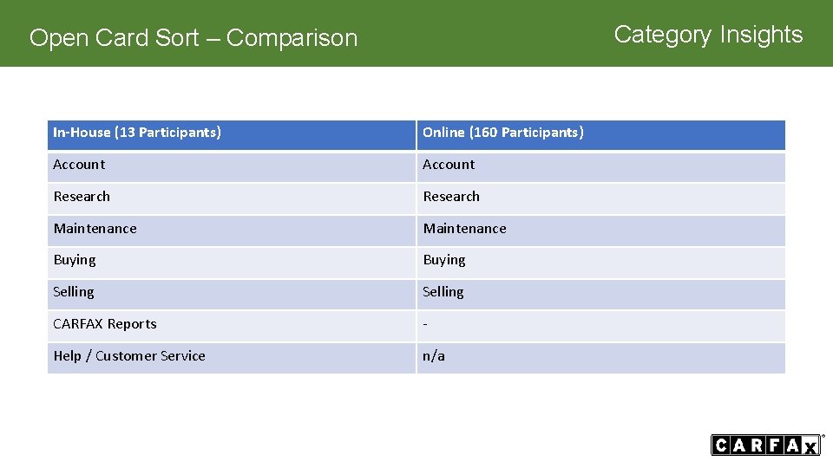
Task: Select the Online 'Buying' cell
Action: 444,260
